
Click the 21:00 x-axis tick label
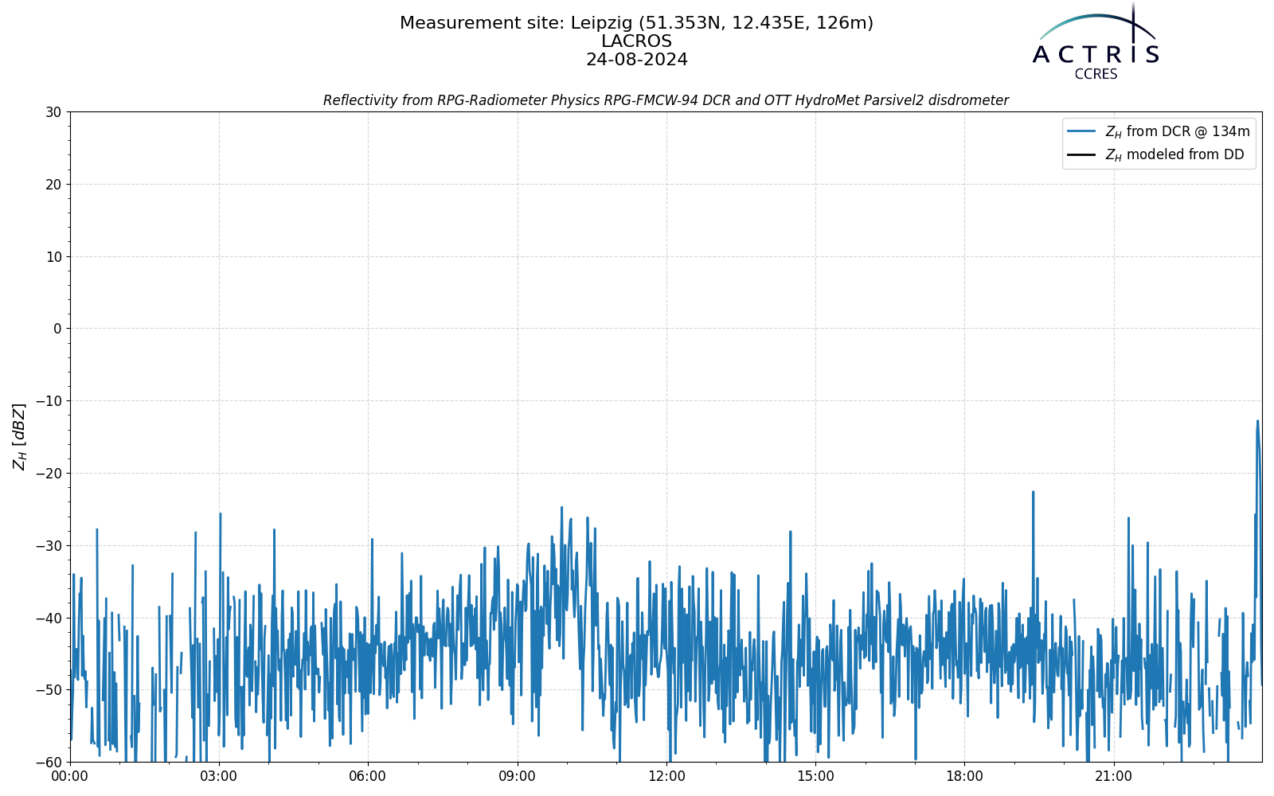pyautogui.click(x=1113, y=776)
